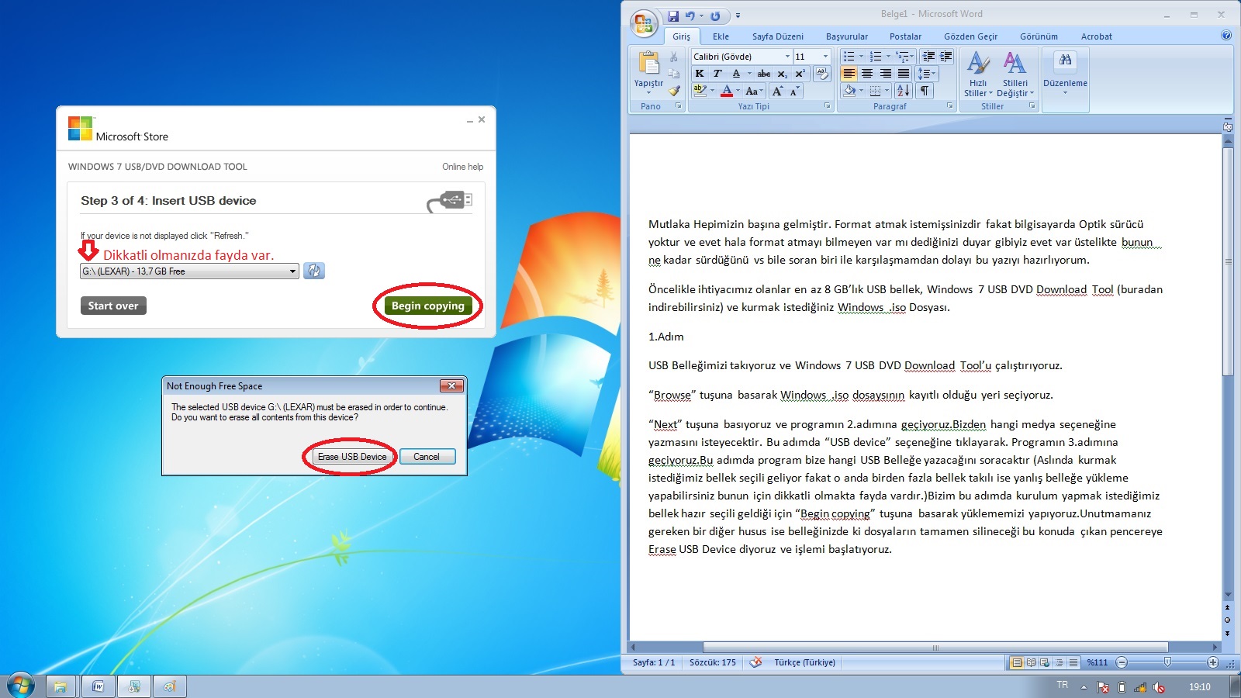Toggle justified text alignment
The height and width of the screenshot is (698, 1241).
click(904, 74)
